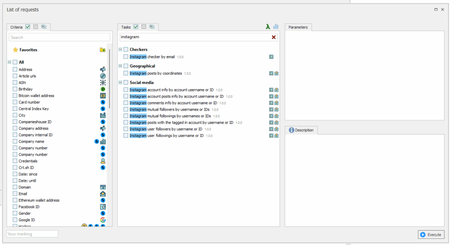Click the puzzle icon for Instagram checker by email
The image size is (450, 245).
[x=271, y=57]
